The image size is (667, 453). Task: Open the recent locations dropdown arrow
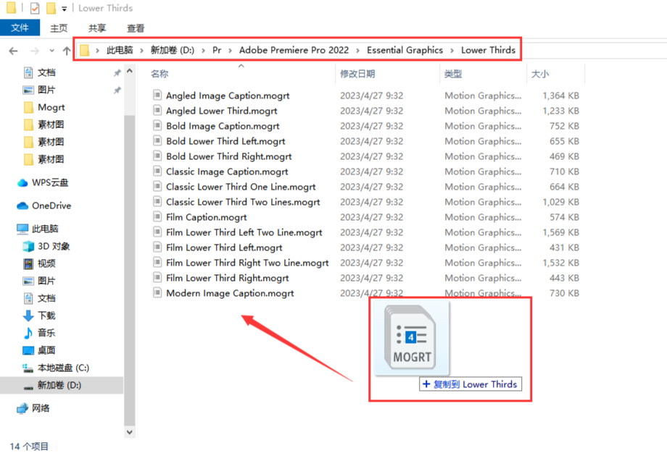51,51
